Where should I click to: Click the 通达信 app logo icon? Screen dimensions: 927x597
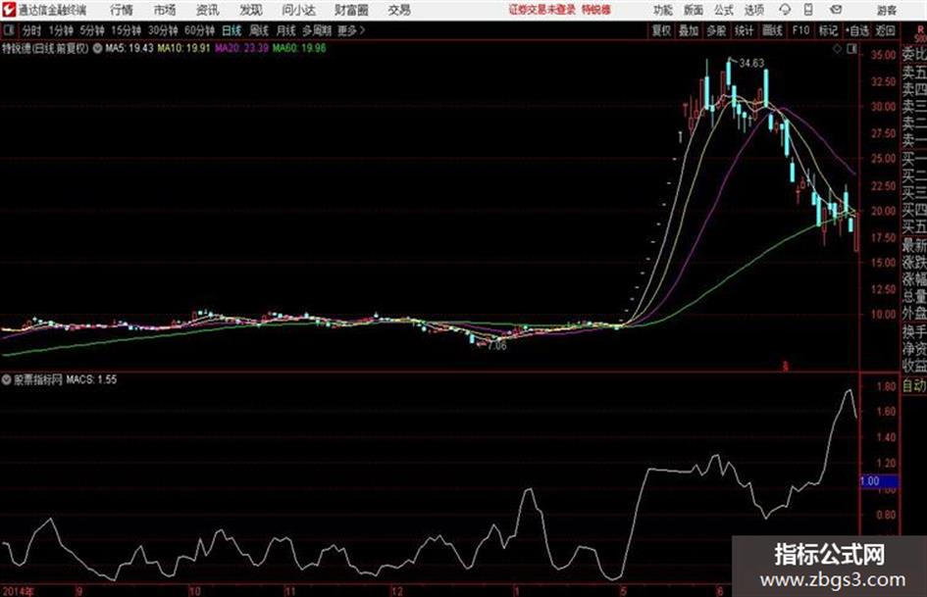point(9,10)
